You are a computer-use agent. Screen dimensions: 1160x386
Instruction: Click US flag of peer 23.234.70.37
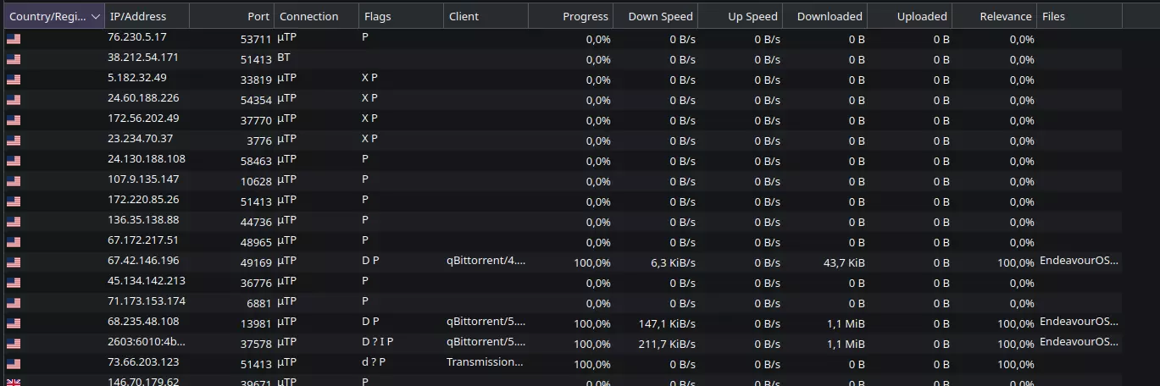pyautogui.click(x=14, y=141)
